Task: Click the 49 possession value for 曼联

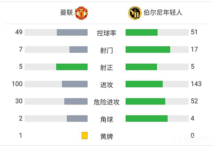Action: click(x=19, y=32)
